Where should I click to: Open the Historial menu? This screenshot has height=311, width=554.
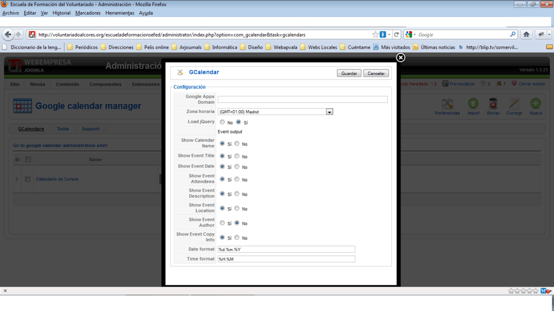tap(61, 13)
